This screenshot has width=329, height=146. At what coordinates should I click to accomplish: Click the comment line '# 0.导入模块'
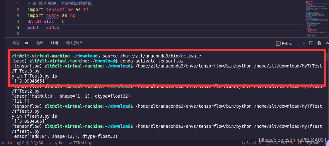(x=61, y=4)
